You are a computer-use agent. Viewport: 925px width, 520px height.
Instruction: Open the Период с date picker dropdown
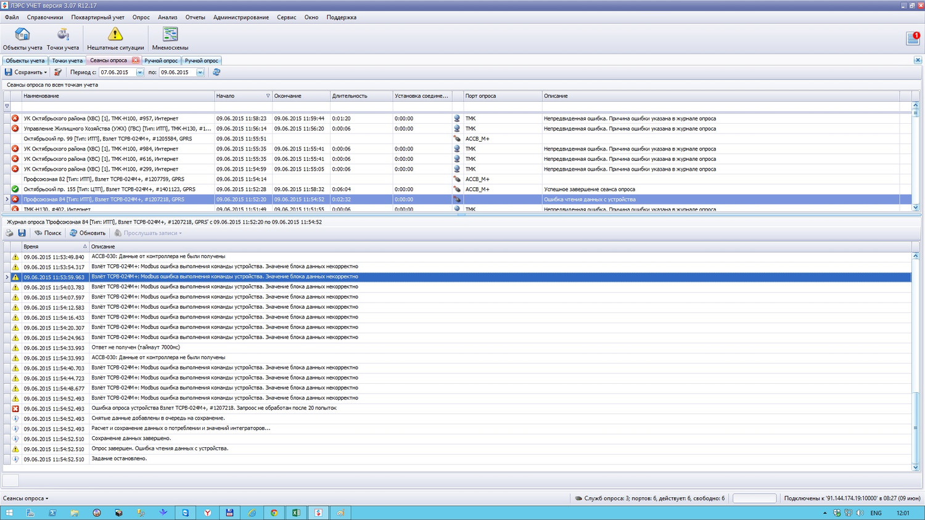click(x=140, y=72)
